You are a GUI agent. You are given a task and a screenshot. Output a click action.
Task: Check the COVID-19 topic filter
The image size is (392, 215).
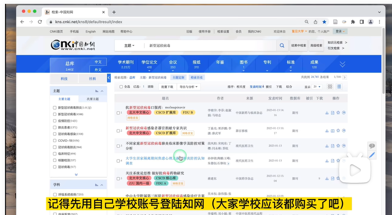[x=55, y=141]
